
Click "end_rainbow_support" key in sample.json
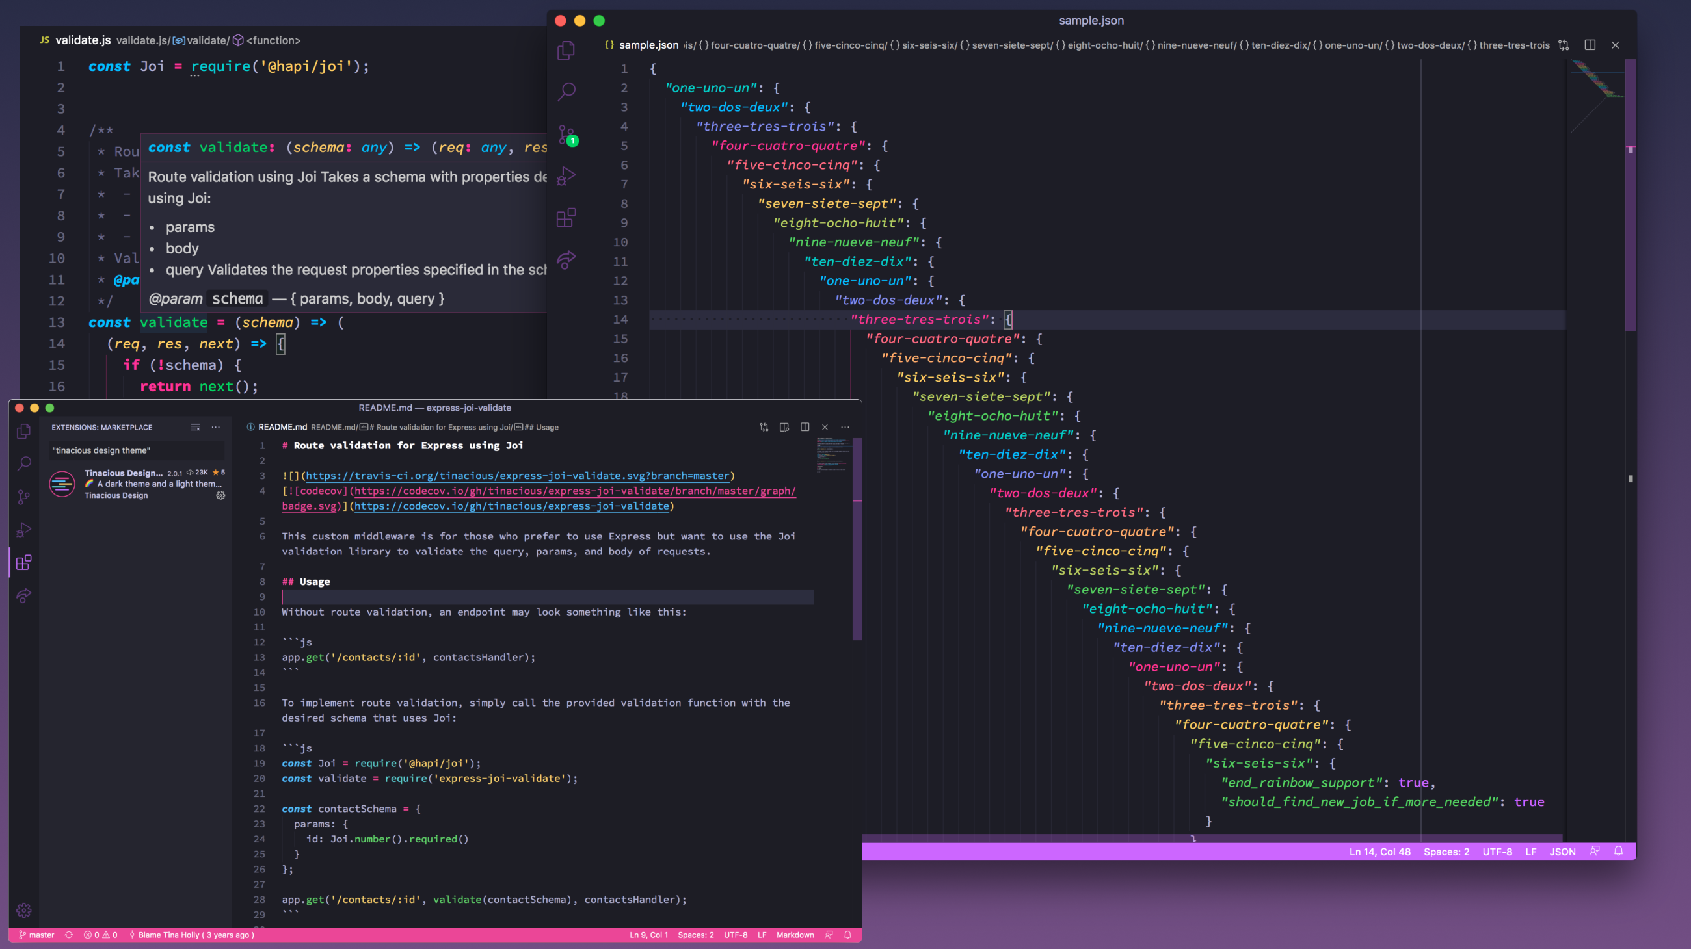point(1301,783)
